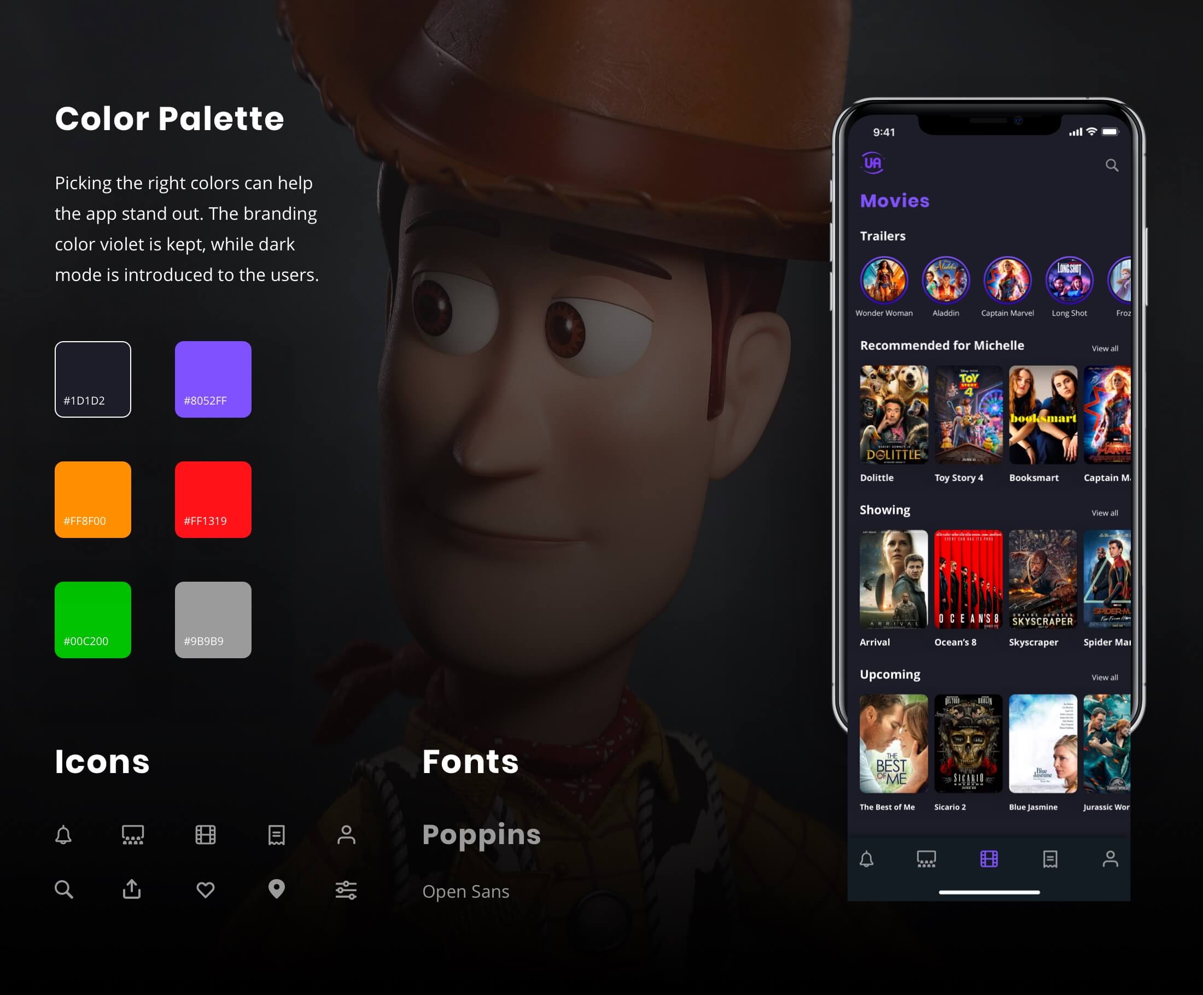Tap the UA logo in the phone app
Viewport: 1203px width, 995px height.
click(x=873, y=163)
